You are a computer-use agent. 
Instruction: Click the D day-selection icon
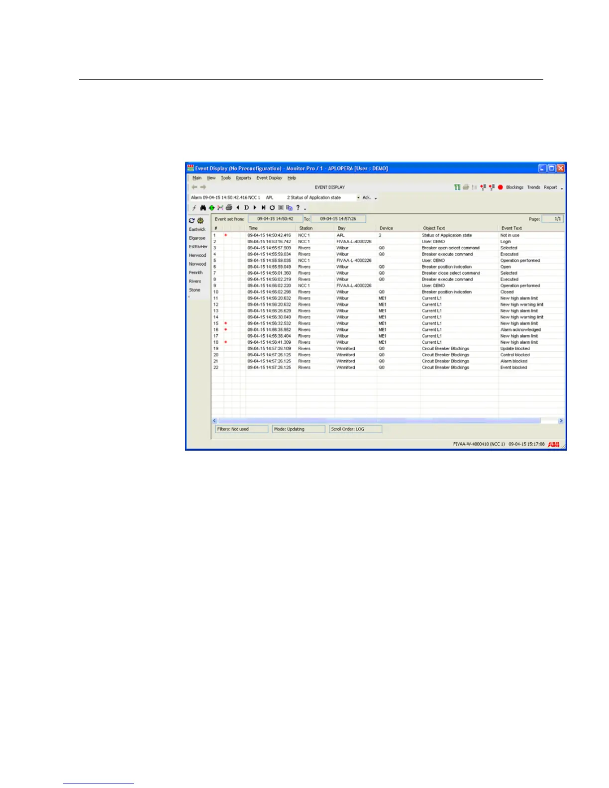[x=246, y=208]
